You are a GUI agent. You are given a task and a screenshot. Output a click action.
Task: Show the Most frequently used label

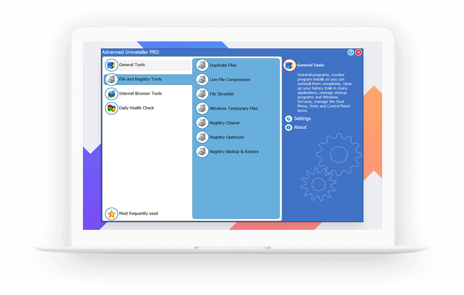point(139,214)
